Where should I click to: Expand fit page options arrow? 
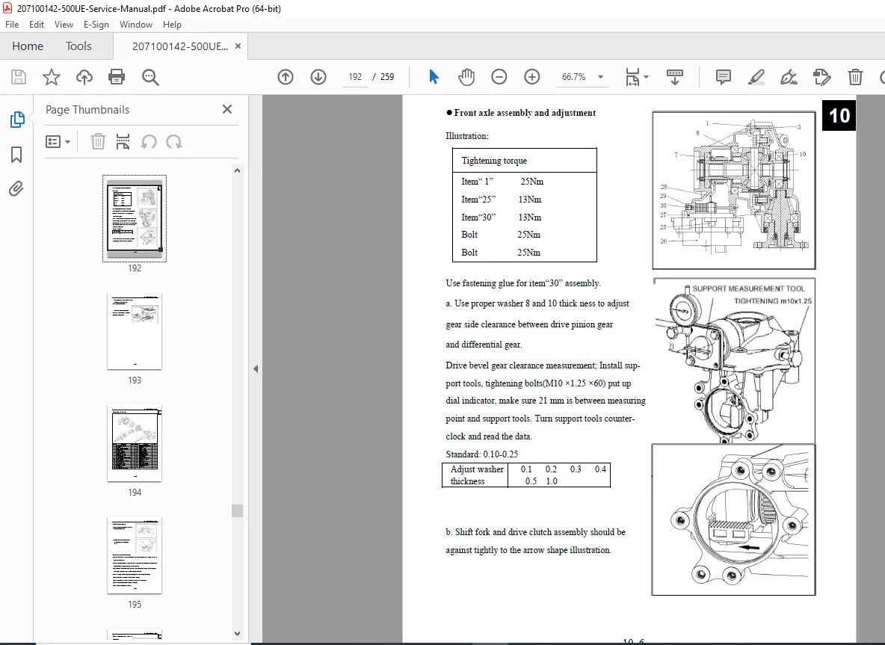[x=647, y=77]
